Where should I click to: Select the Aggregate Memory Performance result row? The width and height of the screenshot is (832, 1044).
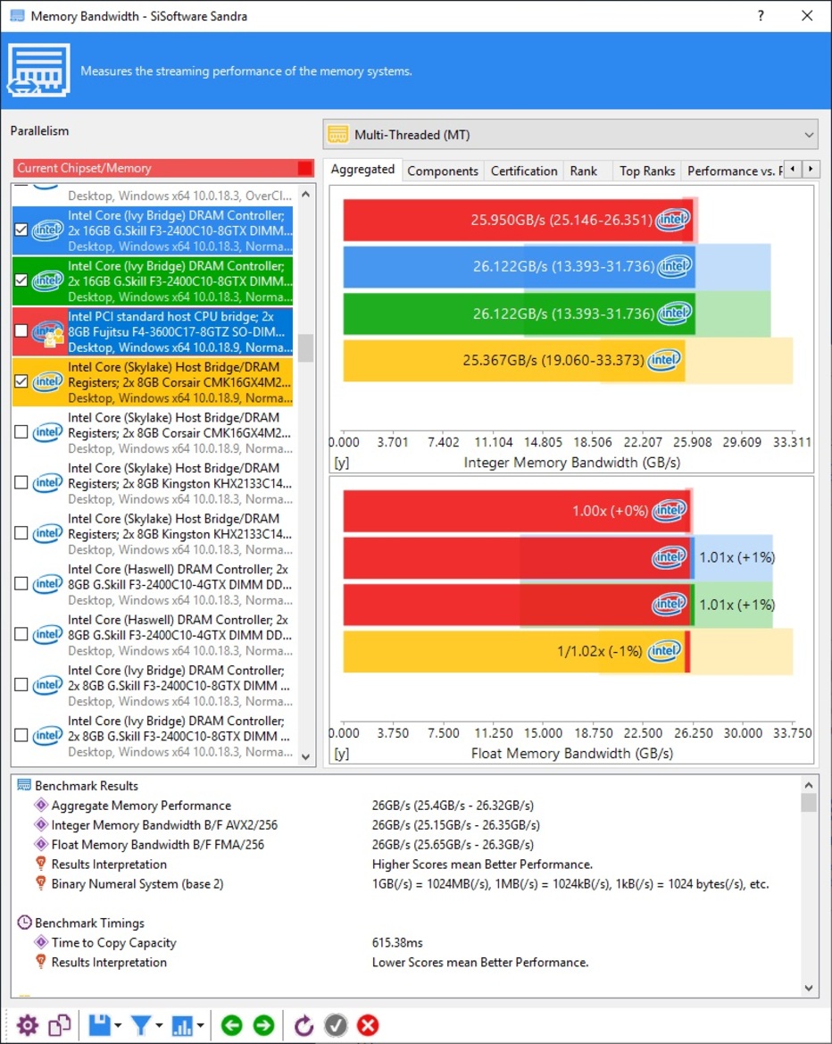click(x=406, y=805)
